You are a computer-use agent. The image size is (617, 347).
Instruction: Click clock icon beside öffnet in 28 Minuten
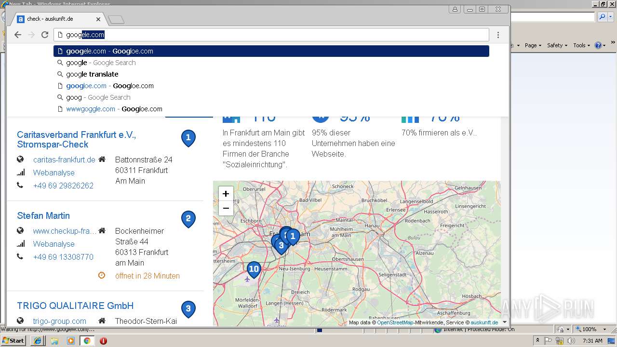pos(102,275)
